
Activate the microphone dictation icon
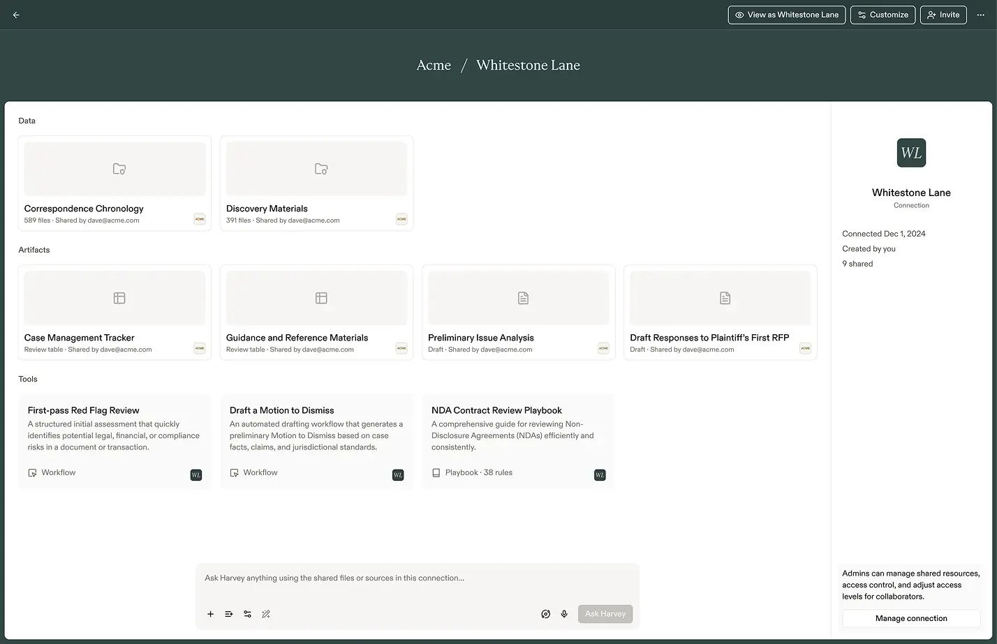564,614
